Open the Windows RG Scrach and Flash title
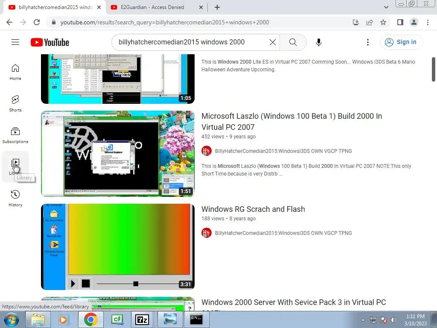 pos(253,209)
